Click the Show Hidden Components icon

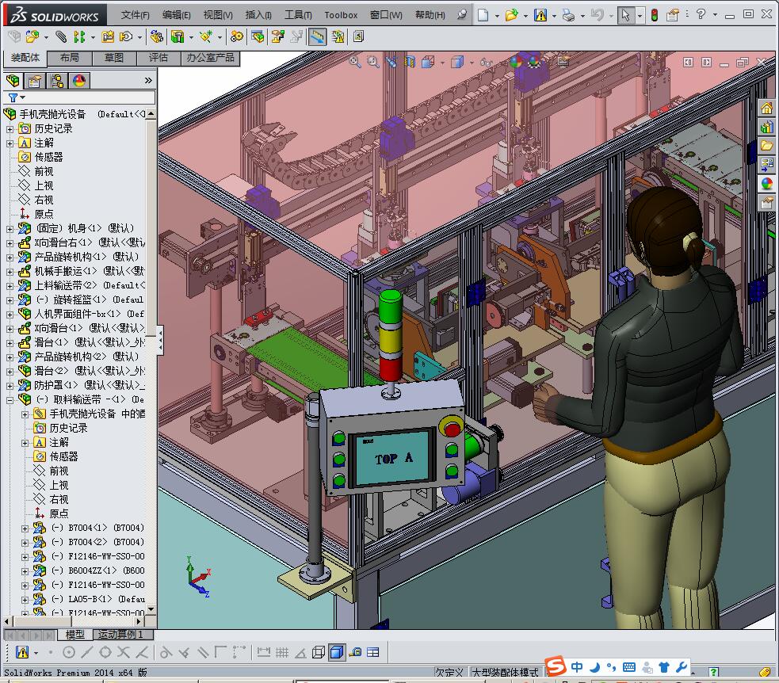[x=156, y=36]
